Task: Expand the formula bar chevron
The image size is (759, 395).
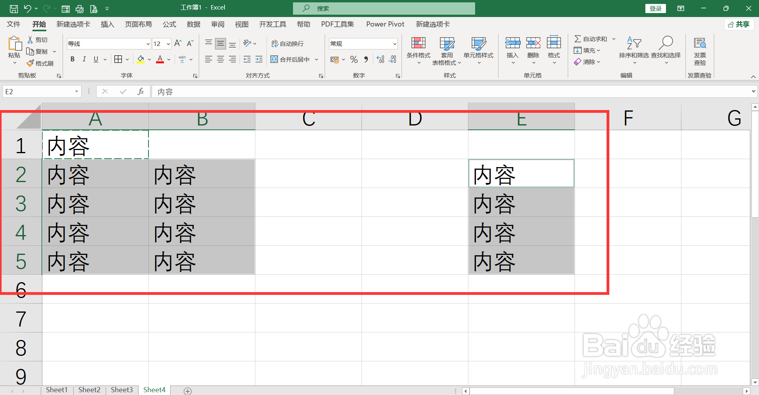Action: tap(753, 91)
